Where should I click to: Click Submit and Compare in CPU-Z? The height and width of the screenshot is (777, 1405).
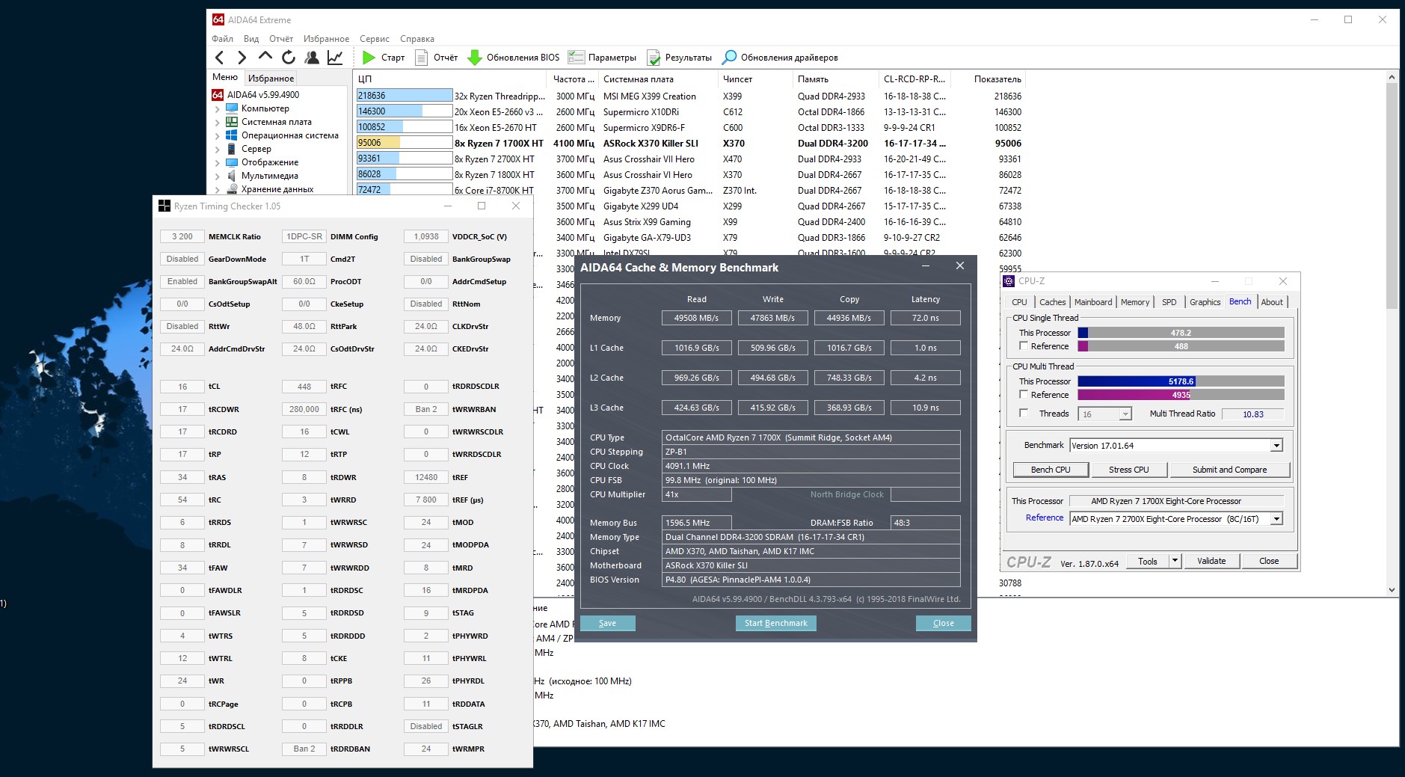coord(1229,470)
